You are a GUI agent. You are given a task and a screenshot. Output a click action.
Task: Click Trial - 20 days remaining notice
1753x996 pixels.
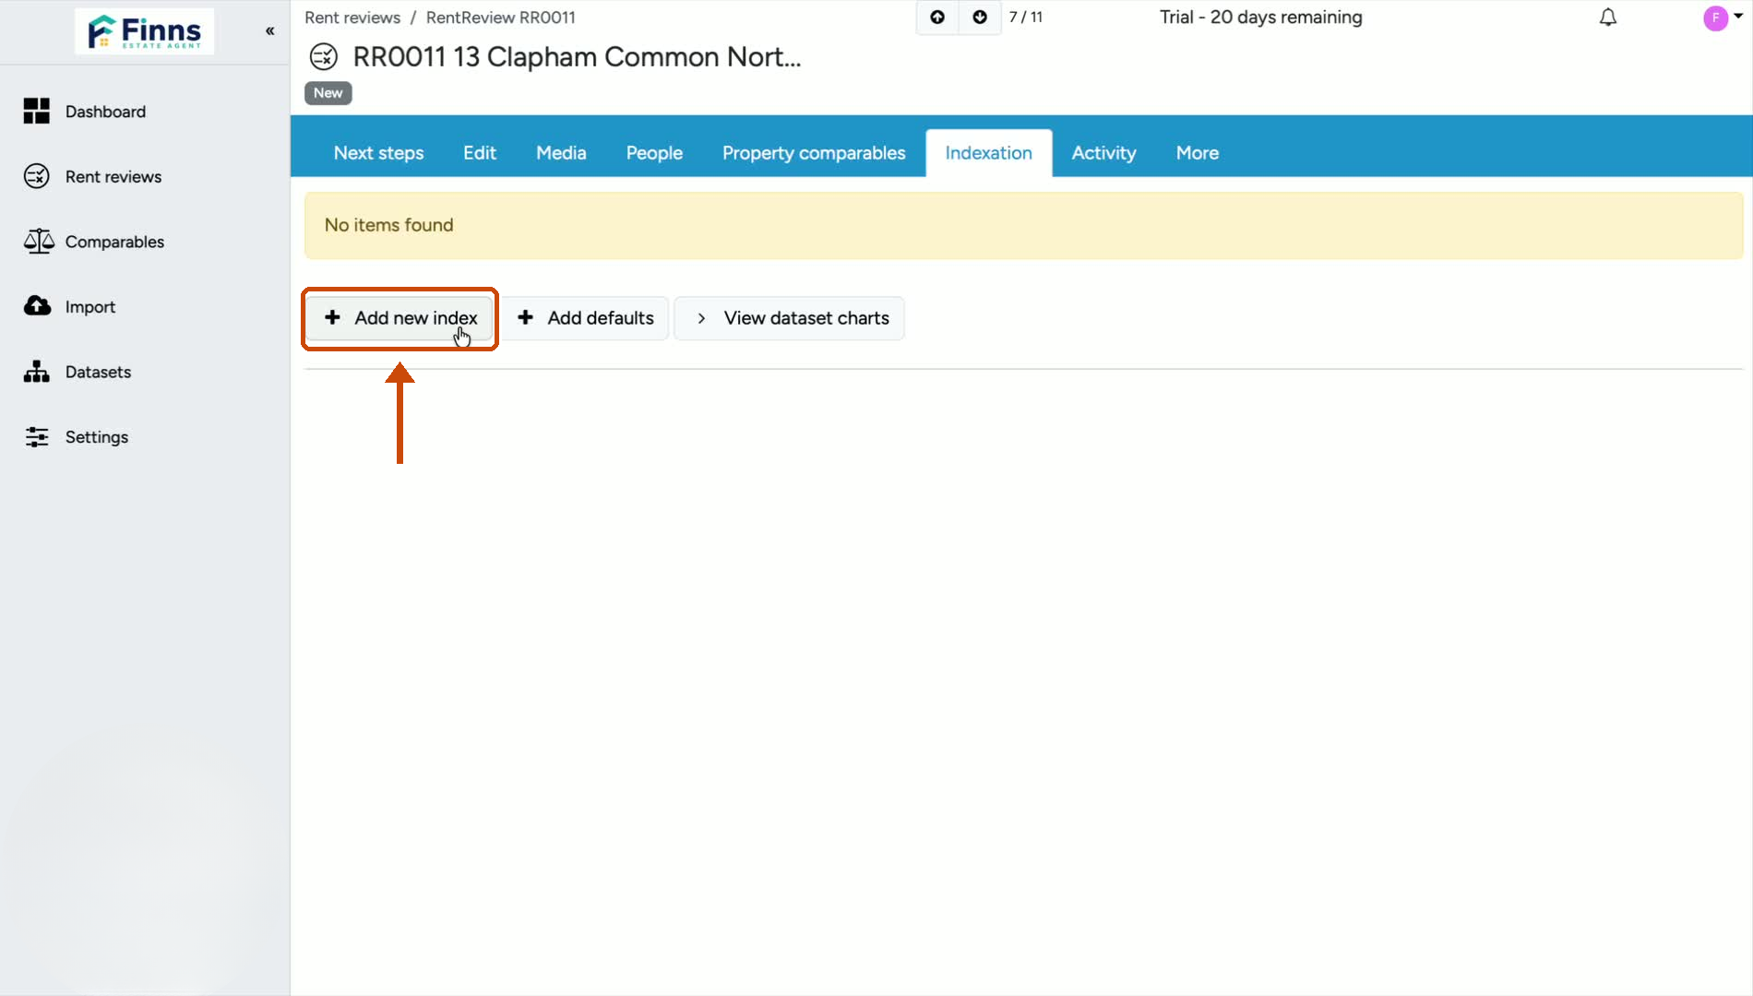[x=1261, y=18]
